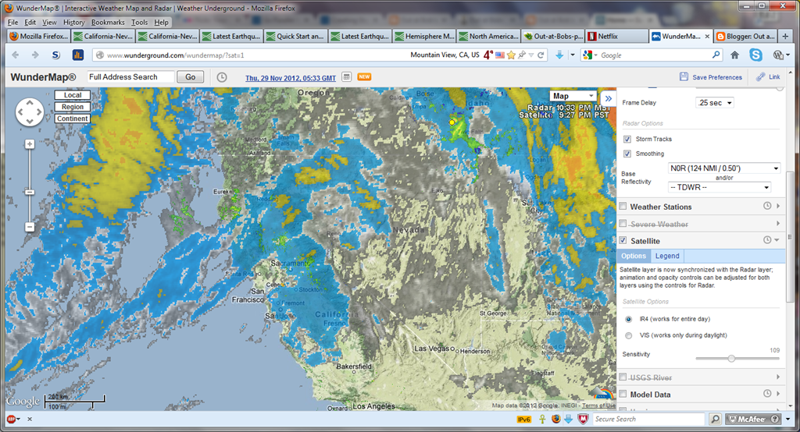
Task: Zoom out with the minus button
Action: [x=30, y=227]
